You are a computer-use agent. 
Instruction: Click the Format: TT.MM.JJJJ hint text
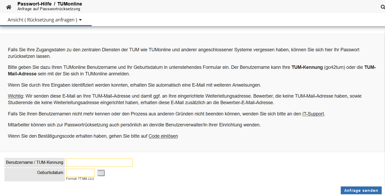tap(80, 179)
